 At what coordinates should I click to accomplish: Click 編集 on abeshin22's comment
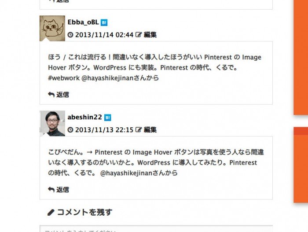tap(150, 130)
